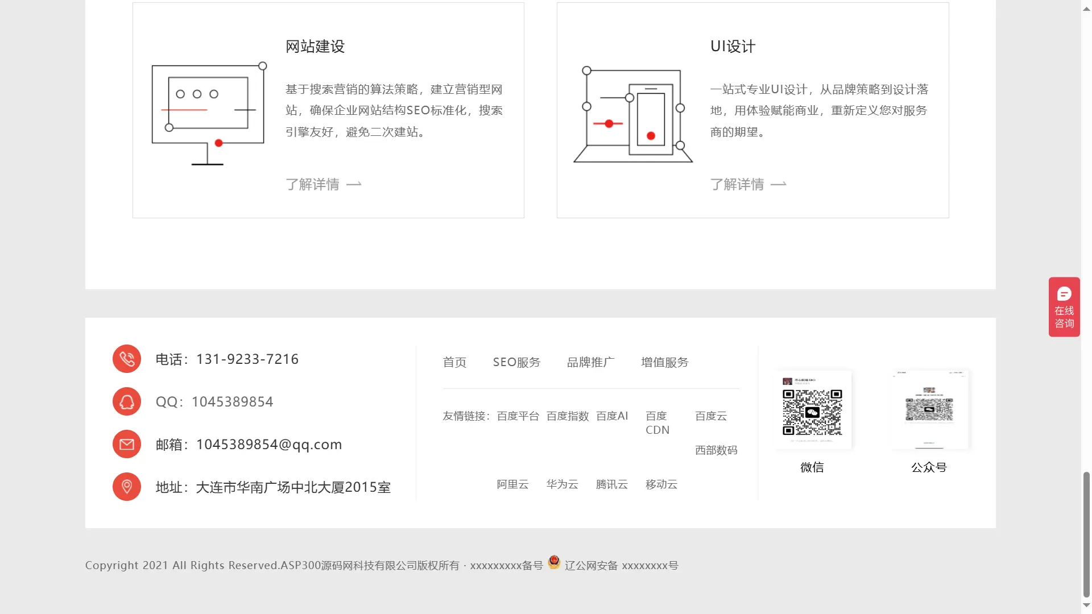Click the location pin icon next to 地址
Image resolution: width=1092 pixels, height=614 pixels.
(126, 487)
